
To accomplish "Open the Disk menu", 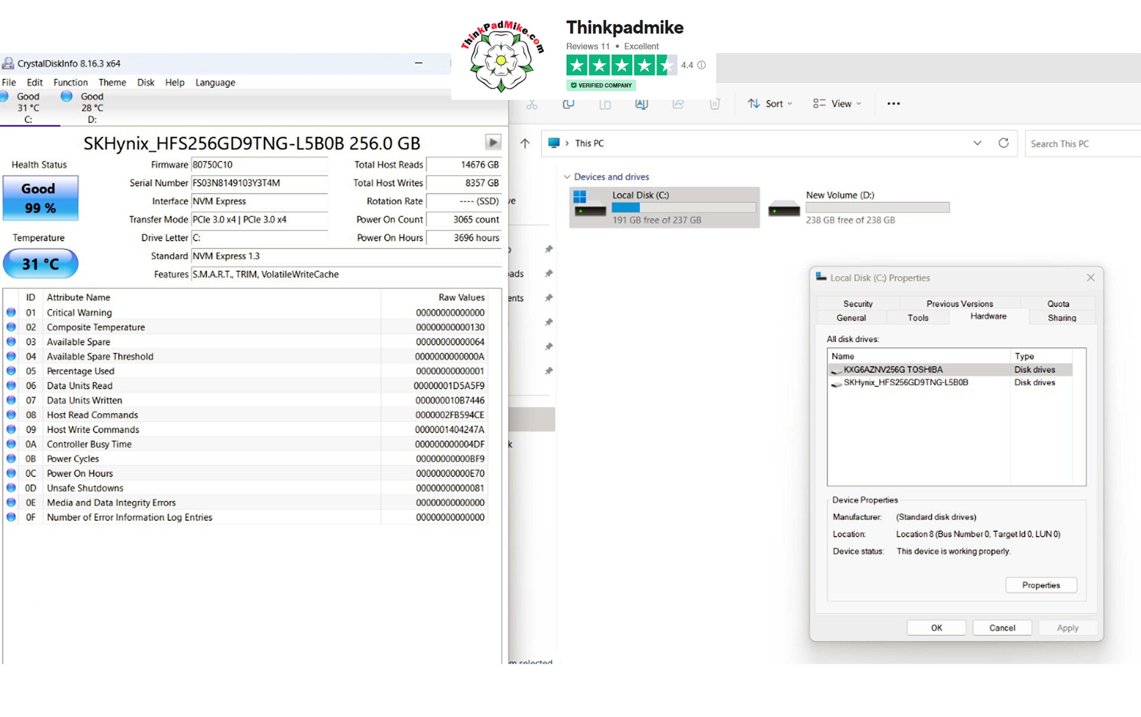I will coord(145,83).
